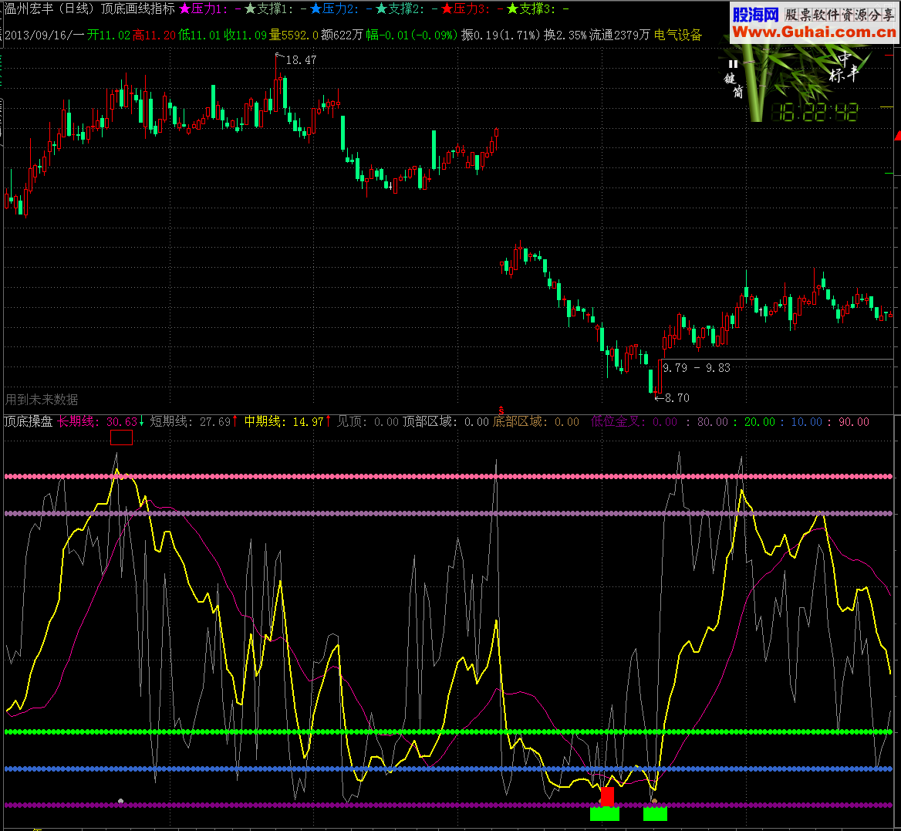Click the green signal block beneath the red block
The image size is (901, 831).
click(x=605, y=814)
